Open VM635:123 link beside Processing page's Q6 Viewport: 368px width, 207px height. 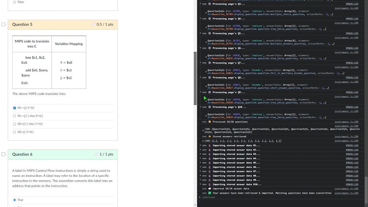click(352, 48)
